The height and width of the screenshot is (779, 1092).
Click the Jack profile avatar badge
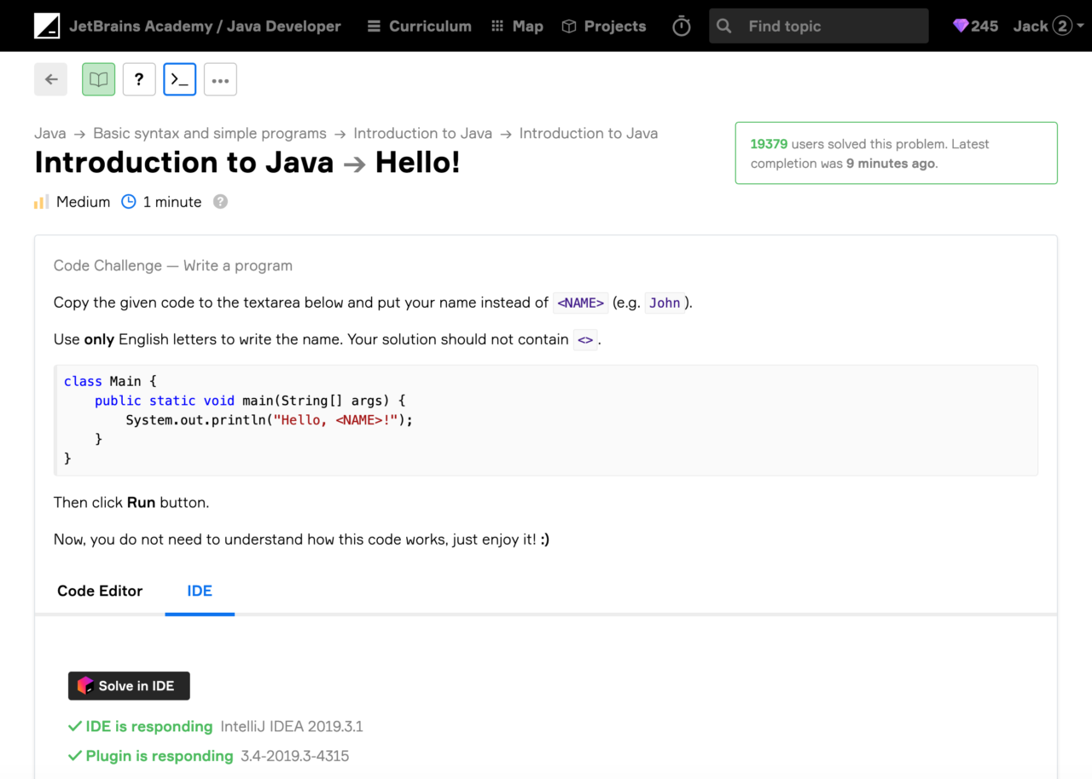1064,26
